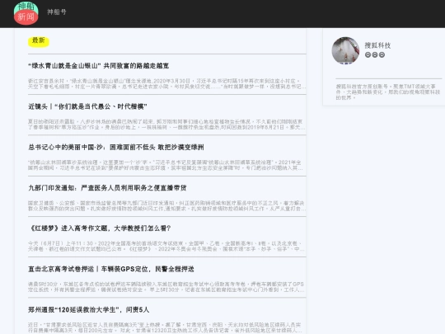Open article 总书记心中的美丽中国·沙
Image resolution: width=445 pixels, height=334 pixels.
(116, 147)
